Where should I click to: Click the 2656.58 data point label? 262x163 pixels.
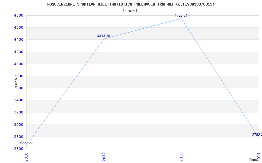[x=26, y=142]
